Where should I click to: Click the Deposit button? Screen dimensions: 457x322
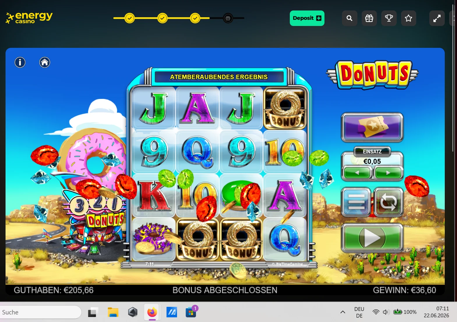307,18
